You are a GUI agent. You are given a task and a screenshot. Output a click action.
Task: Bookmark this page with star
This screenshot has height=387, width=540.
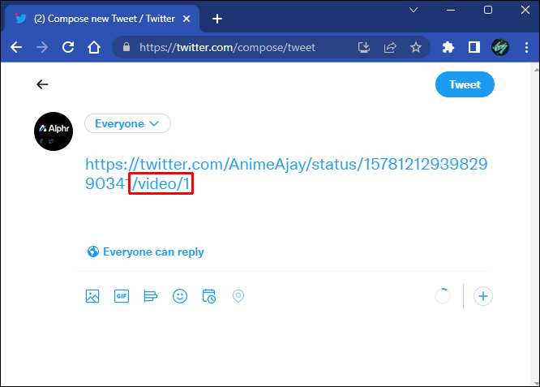click(x=416, y=47)
